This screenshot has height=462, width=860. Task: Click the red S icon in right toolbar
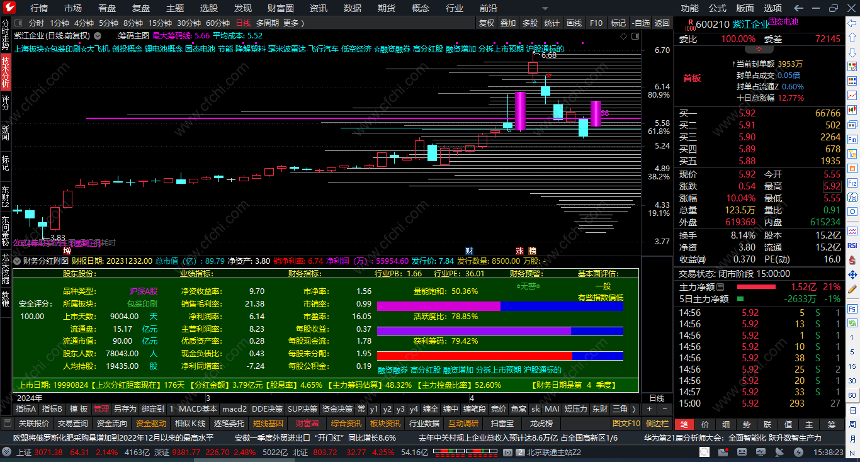point(852,260)
